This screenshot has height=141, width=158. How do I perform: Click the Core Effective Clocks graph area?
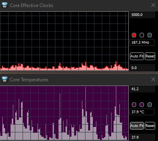(x=64, y=41)
